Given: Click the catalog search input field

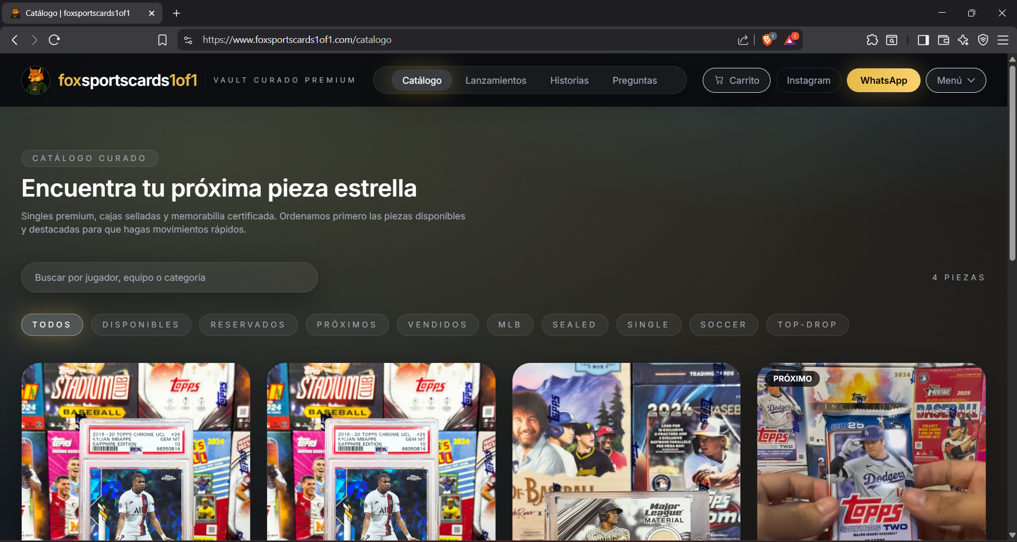Looking at the screenshot, I should 170,277.
